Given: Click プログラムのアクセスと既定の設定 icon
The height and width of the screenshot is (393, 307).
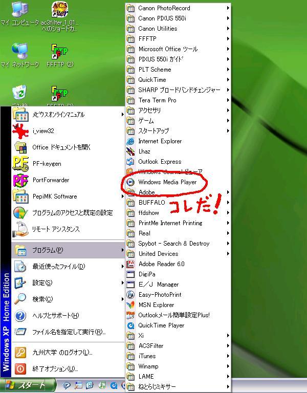Looking at the screenshot, I should [x=20, y=213].
